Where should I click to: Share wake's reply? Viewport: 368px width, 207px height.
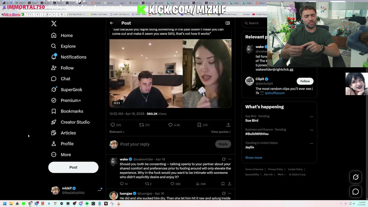click(229, 184)
